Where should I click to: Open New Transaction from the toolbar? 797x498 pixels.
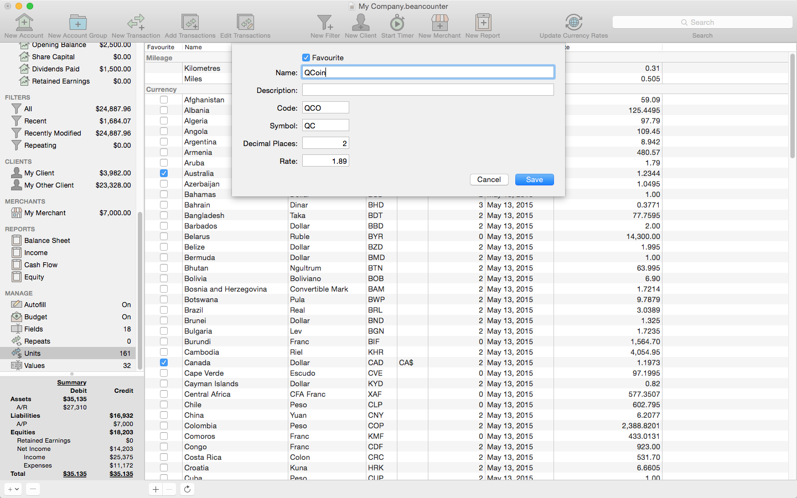click(x=136, y=23)
